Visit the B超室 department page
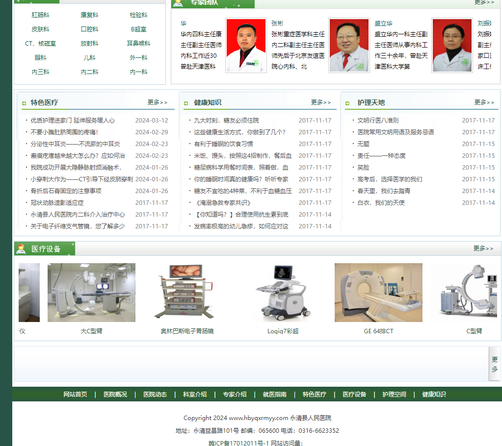 click(x=138, y=29)
